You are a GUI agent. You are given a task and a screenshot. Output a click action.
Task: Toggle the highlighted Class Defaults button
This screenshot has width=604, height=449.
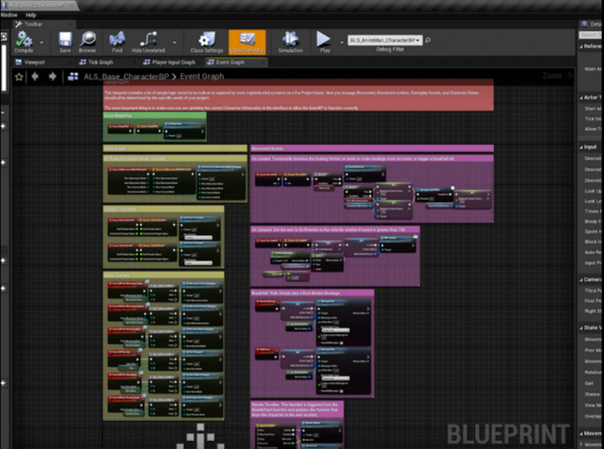point(247,42)
